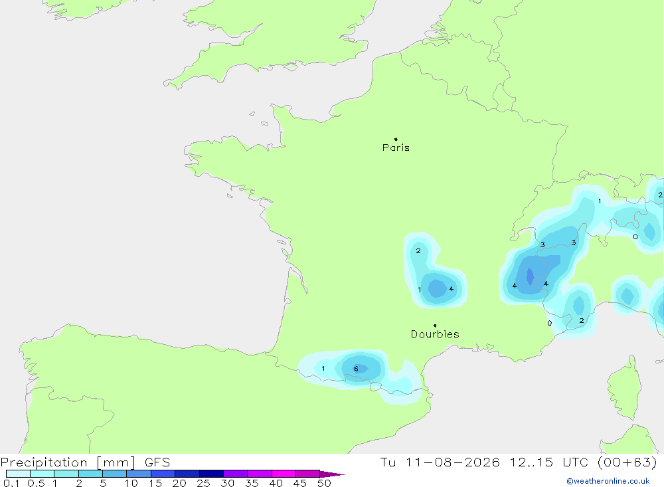Click the legend tick label 0.1
The width and height of the screenshot is (664, 487).
pos(11,483)
